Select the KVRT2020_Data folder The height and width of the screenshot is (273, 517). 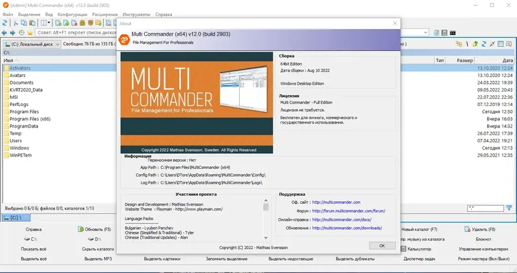click(26, 90)
